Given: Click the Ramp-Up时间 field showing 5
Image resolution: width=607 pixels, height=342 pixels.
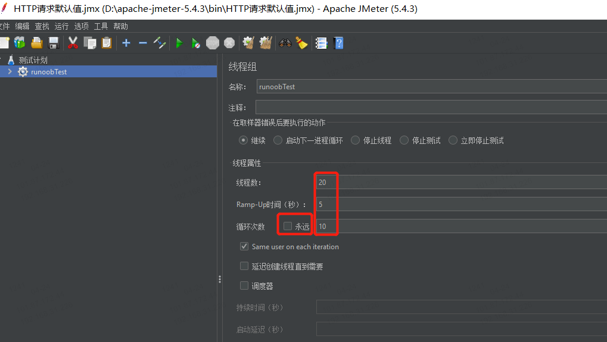Looking at the screenshot, I should pos(462,204).
